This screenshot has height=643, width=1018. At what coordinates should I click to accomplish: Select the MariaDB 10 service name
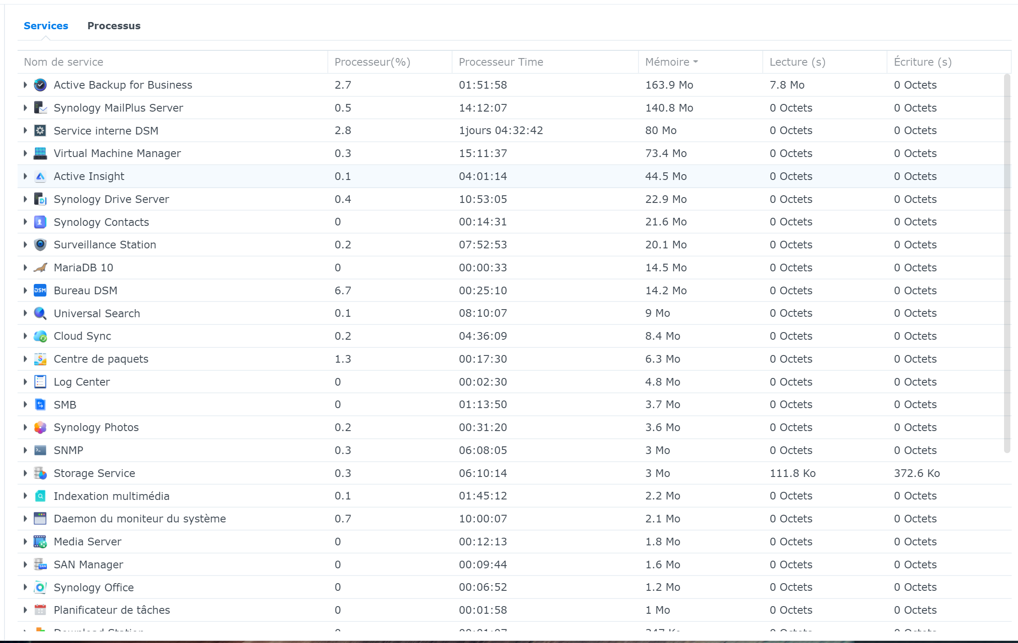(x=83, y=268)
